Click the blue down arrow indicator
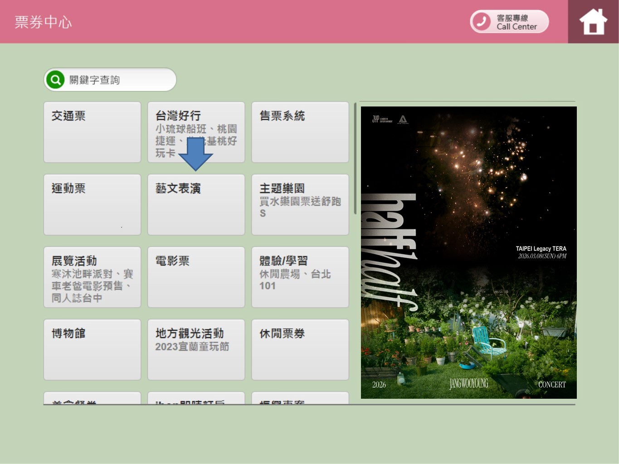Image resolution: width=619 pixels, height=464 pixels. click(195, 154)
